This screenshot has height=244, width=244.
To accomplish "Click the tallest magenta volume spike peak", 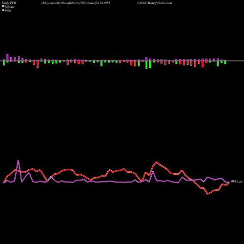I will coord(18,160).
